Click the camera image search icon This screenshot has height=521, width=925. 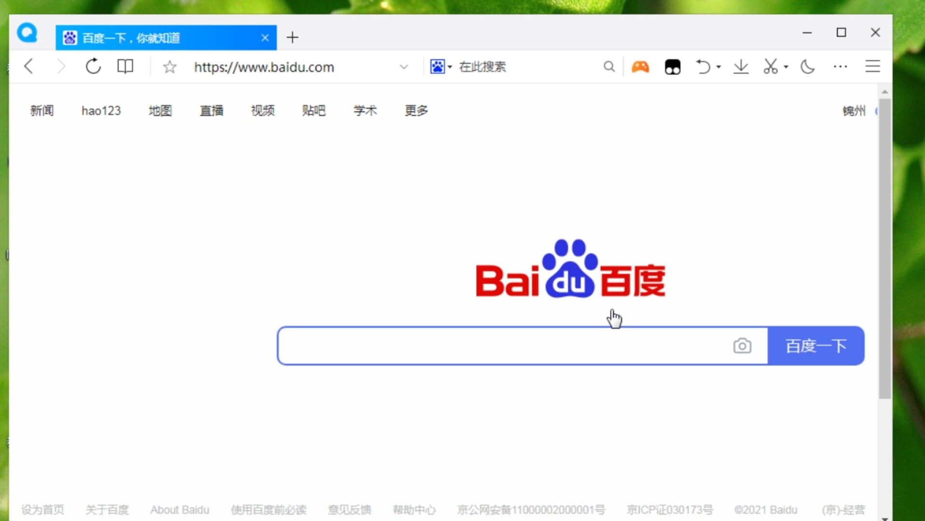[742, 346]
